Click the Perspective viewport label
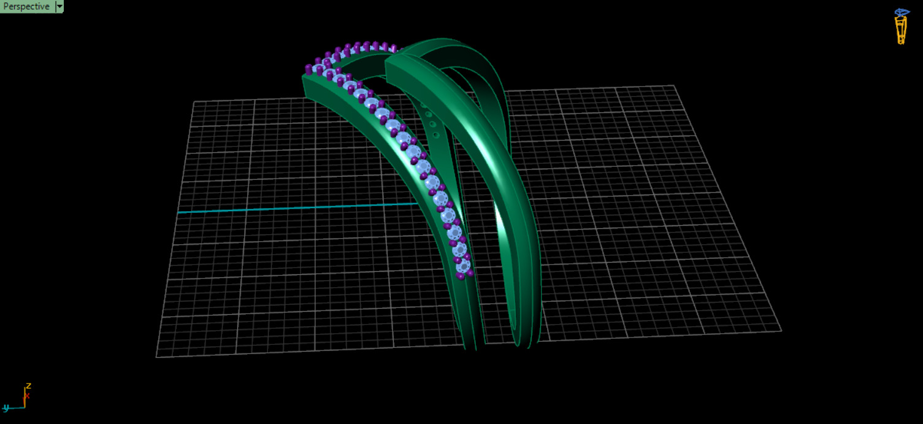 (27, 7)
